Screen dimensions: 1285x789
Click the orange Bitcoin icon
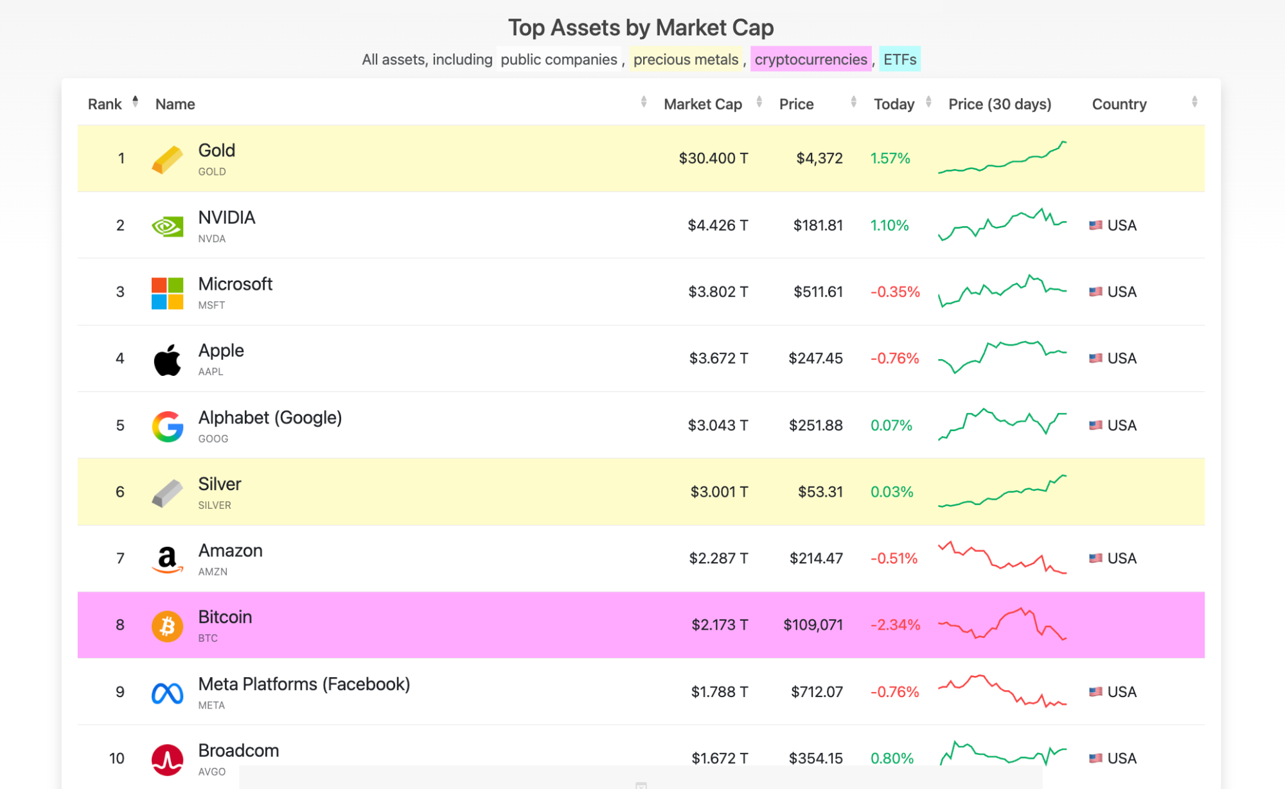pyautogui.click(x=167, y=626)
